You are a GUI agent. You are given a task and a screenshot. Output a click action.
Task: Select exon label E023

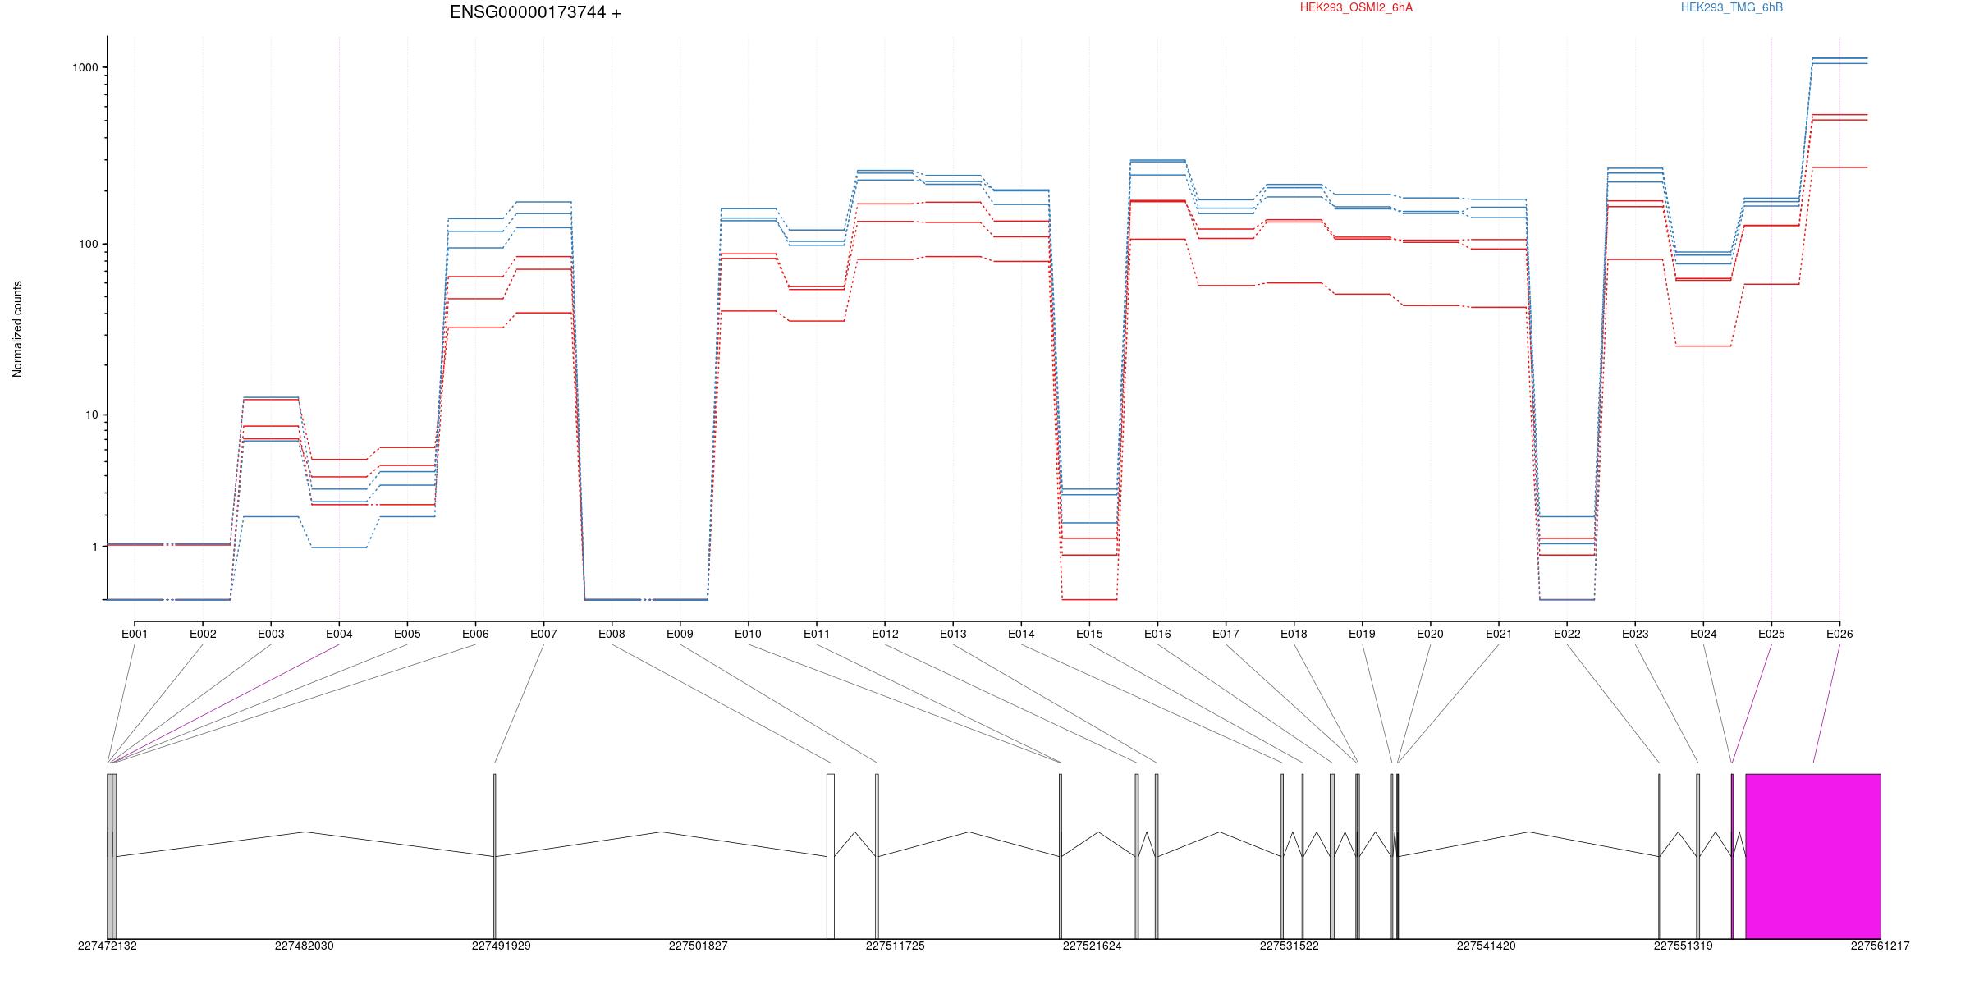[x=1635, y=634]
